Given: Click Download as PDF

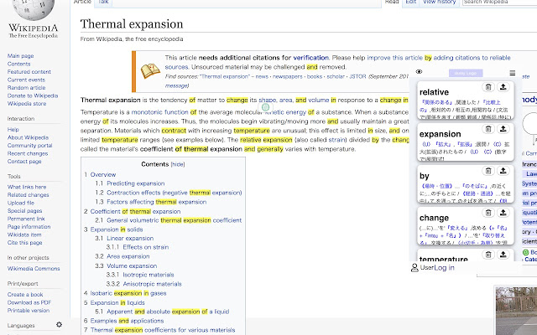Looking at the screenshot, I should [29, 302].
